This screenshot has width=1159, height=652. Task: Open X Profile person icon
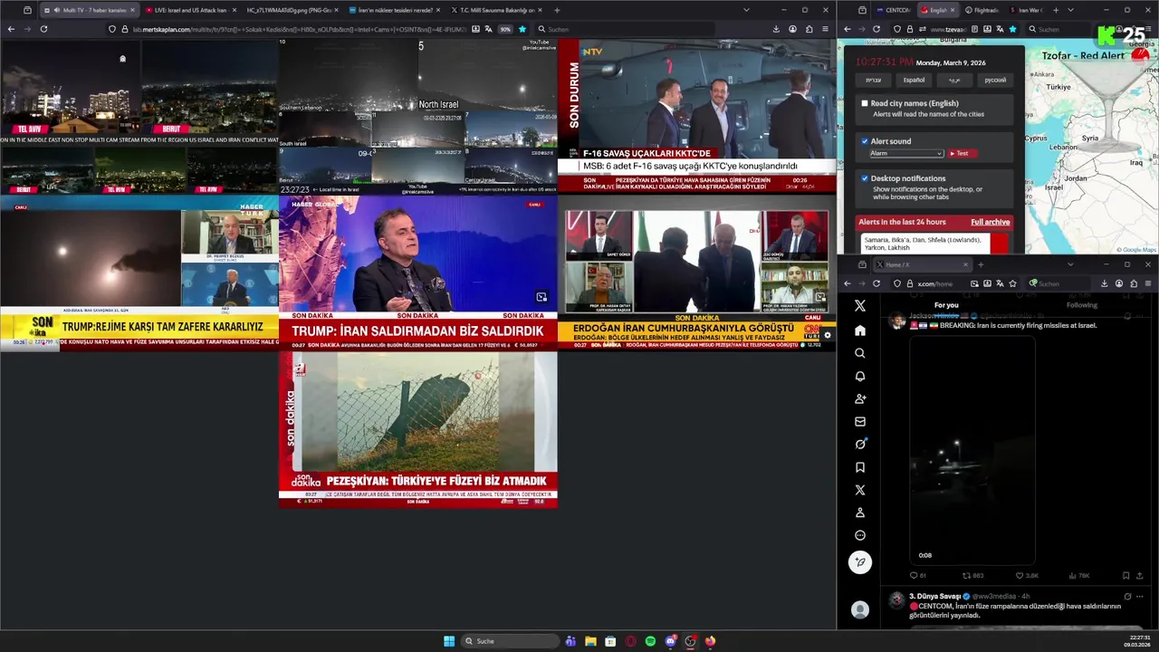(x=859, y=513)
